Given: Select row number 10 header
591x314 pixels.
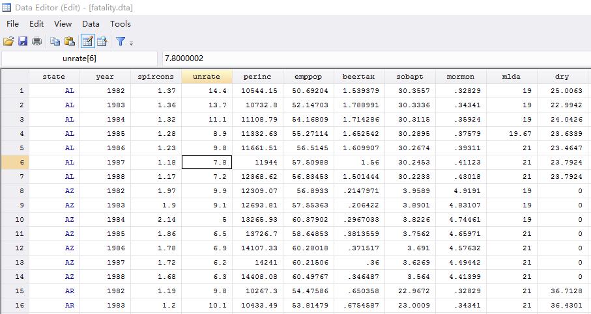Looking at the screenshot, I should [20, 220].
